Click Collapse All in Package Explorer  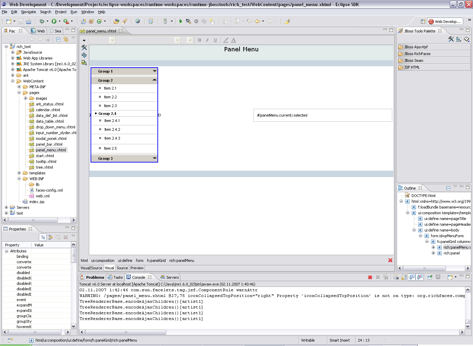tap(58, 39)
